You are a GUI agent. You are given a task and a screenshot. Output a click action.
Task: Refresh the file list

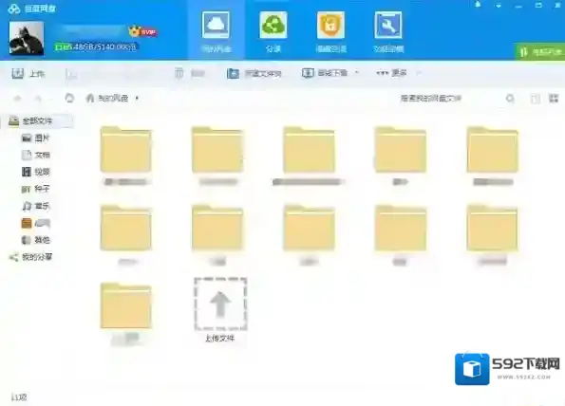69,98
